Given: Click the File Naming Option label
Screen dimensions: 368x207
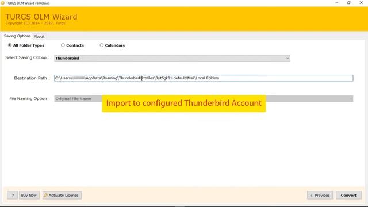Looking at the screenshot, I should (x=29, y=98).
